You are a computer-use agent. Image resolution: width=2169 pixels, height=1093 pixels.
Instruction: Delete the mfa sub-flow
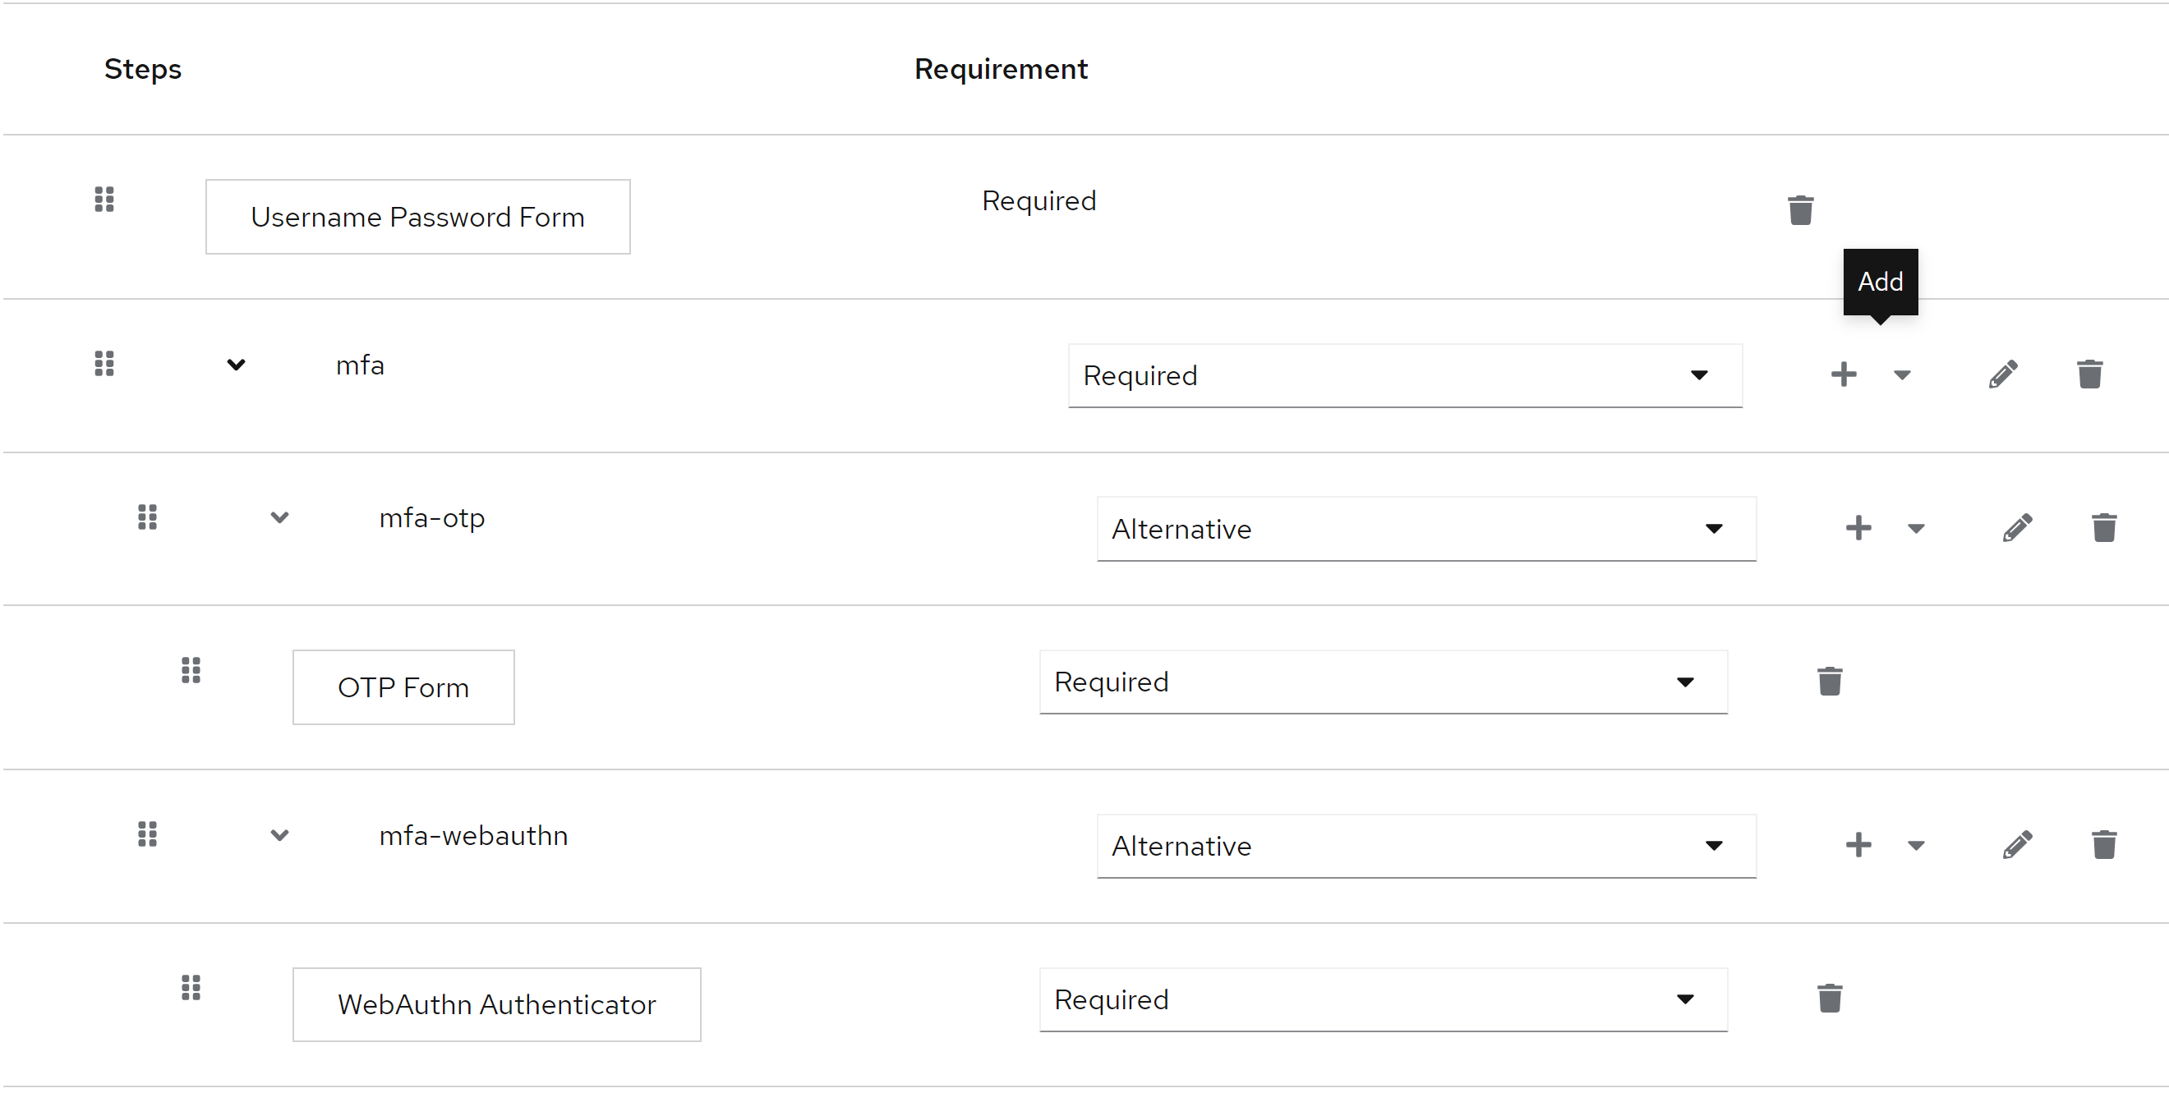(2091, 374)
